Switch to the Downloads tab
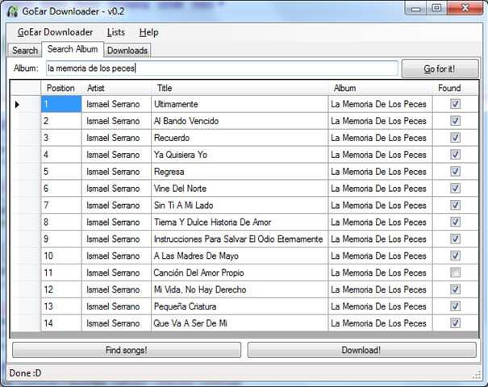 point(127,50)
